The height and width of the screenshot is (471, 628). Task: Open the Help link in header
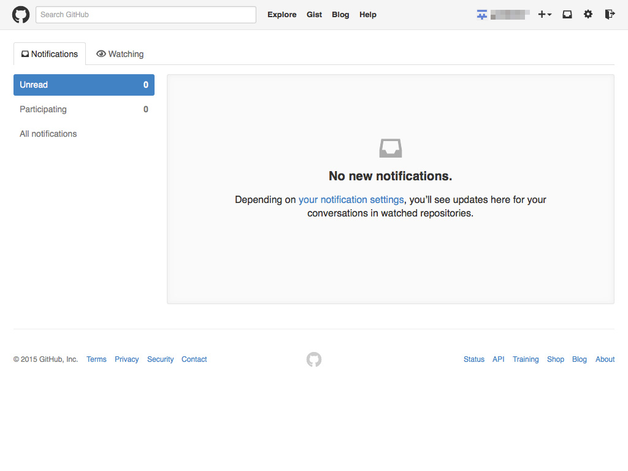point(368,15)
